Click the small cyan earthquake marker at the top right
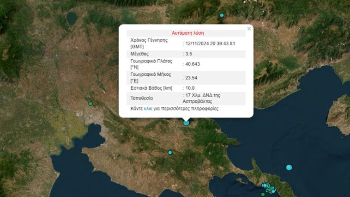The height and width of the screenshot is (197, 350). coord(222,15)
